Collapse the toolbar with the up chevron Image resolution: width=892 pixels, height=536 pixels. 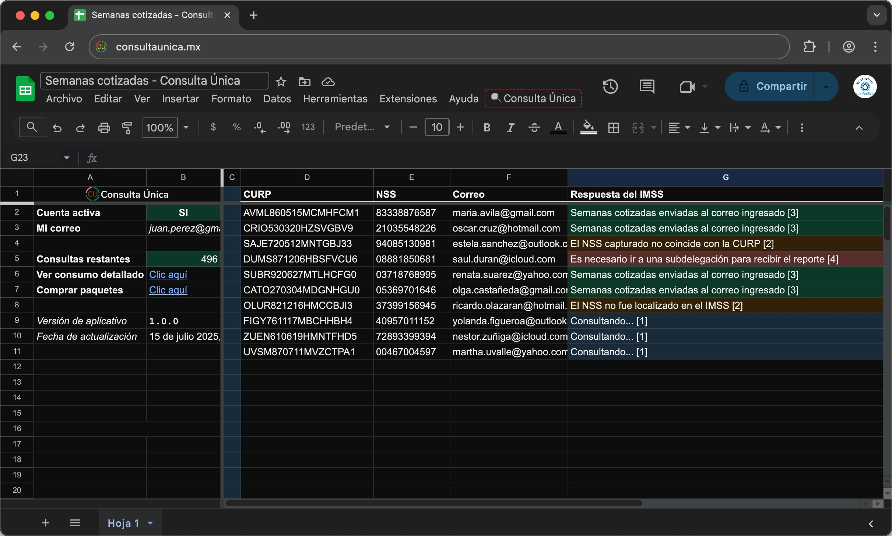click(859, 128)
